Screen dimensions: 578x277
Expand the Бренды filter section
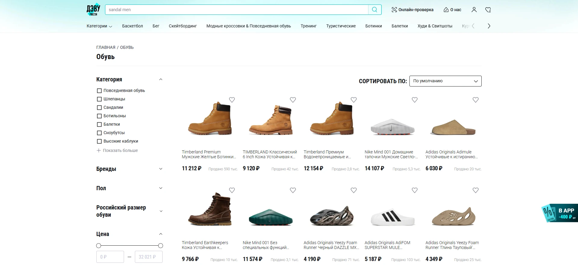(x=161, y=169)
